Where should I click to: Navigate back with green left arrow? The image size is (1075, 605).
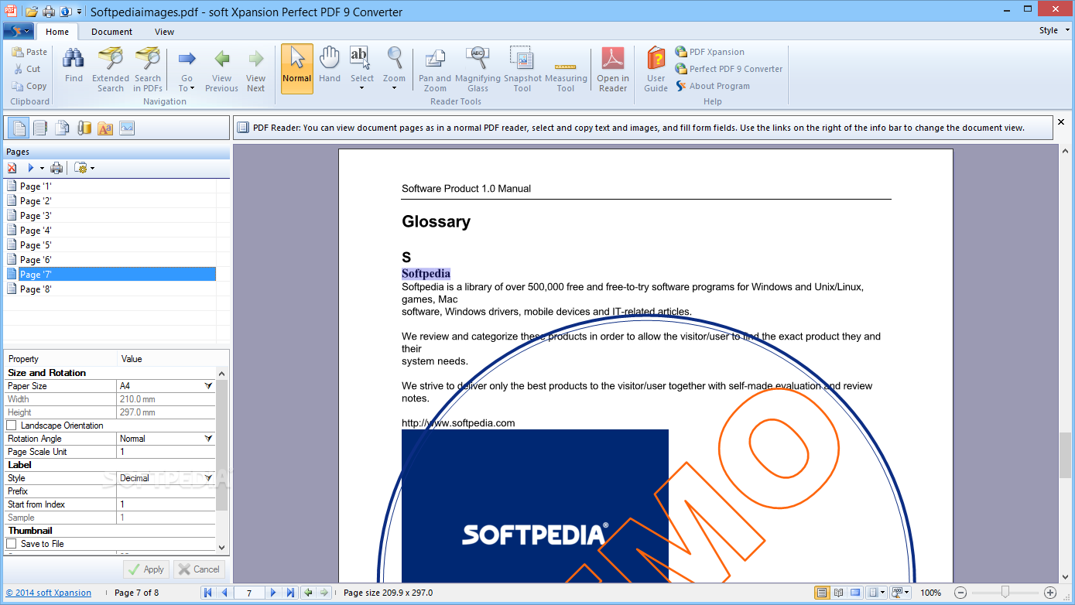(x=308, y=593)
